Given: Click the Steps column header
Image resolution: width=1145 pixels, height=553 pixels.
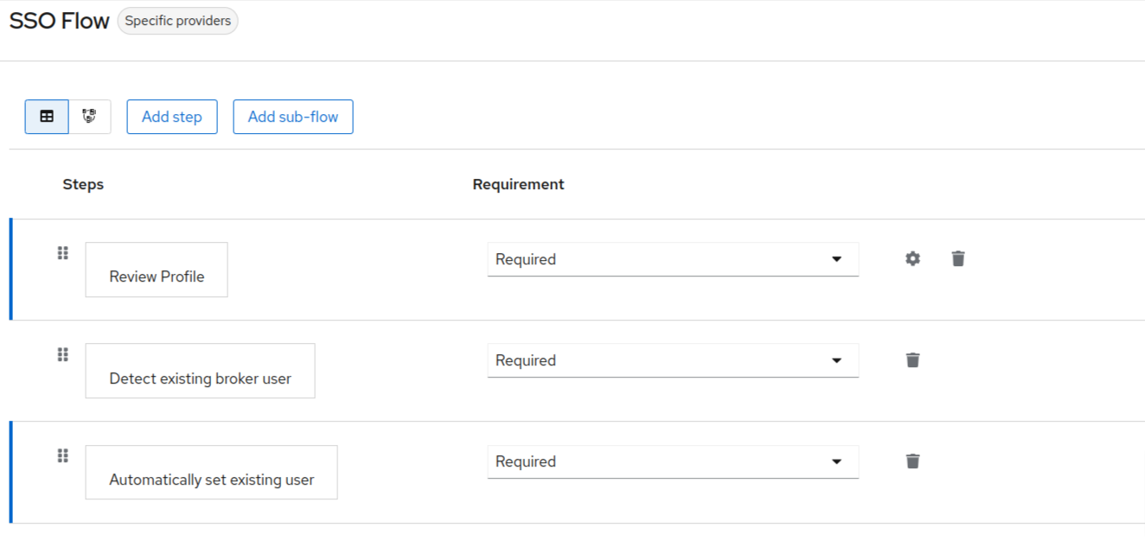Looking at the screenshot, I should (83, 184).
